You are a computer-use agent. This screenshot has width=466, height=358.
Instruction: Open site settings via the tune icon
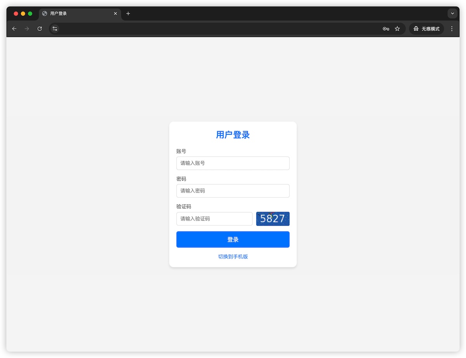tap(54, 28)
